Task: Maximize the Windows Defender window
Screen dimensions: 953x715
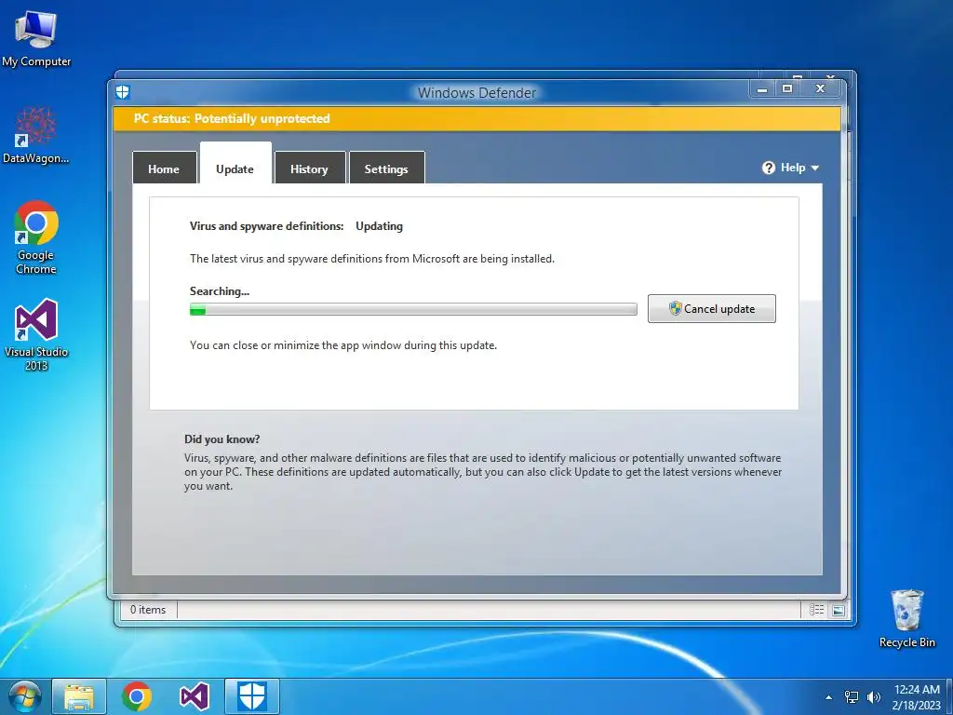Action: pyautogui.click(x=787, y=89)
